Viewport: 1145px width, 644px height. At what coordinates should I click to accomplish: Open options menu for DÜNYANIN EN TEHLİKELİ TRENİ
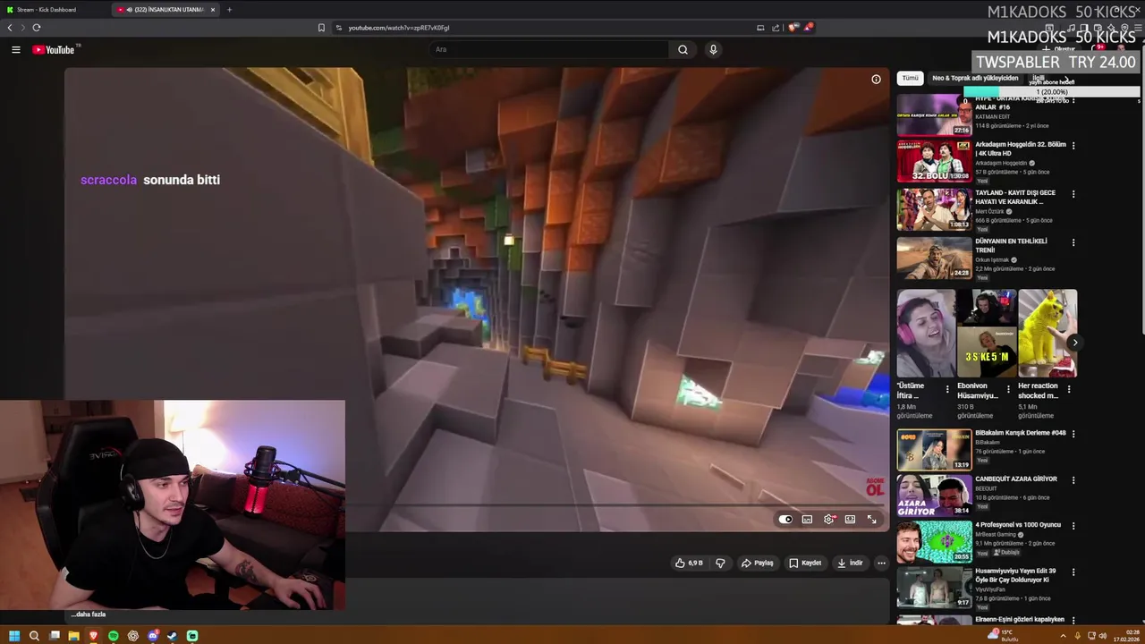tap(1073, 241)
